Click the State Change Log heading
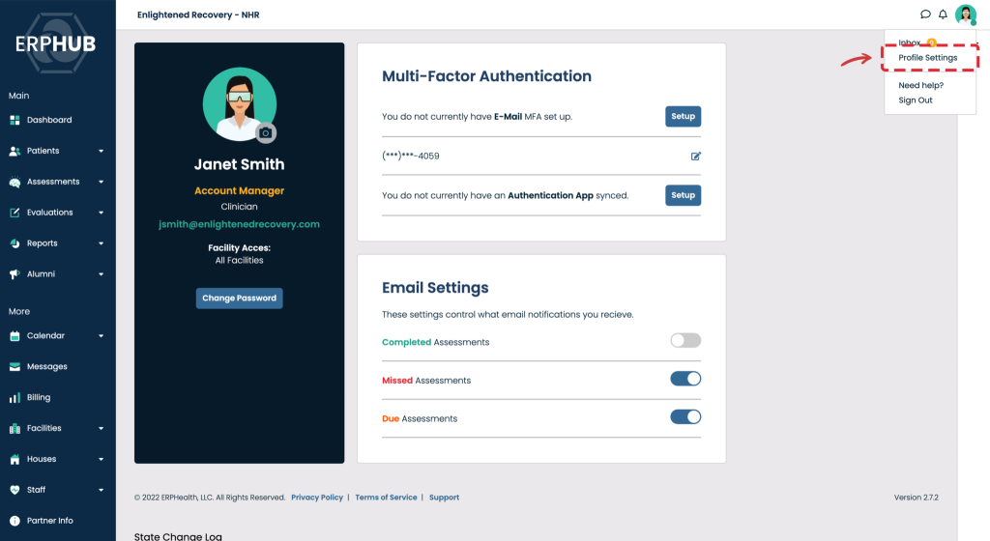 tap(178, 536)
